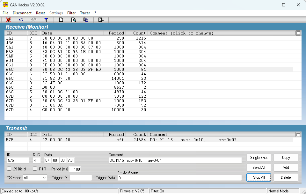Maximize the Transmit panel
This screenshot has height=194, width=306.
[298, 134]
